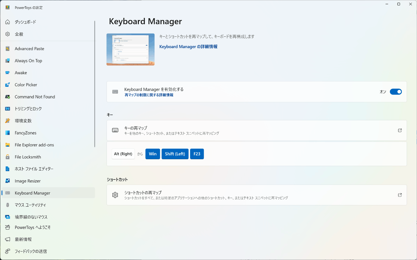The width and height of the screenshot is (417, 260).
Task: Click the keyboard icon beside キーの再マップ
Action: point(115,130)
